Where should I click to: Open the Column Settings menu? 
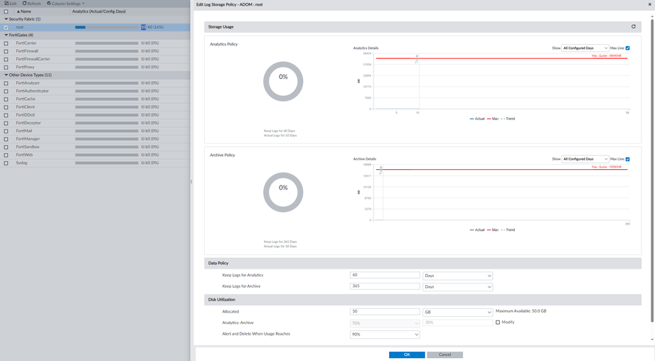point(65,4)
